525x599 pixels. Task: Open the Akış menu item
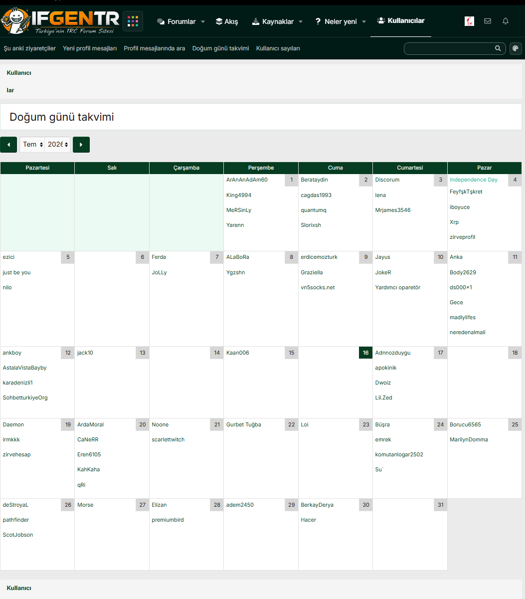[x=227, y=21]
